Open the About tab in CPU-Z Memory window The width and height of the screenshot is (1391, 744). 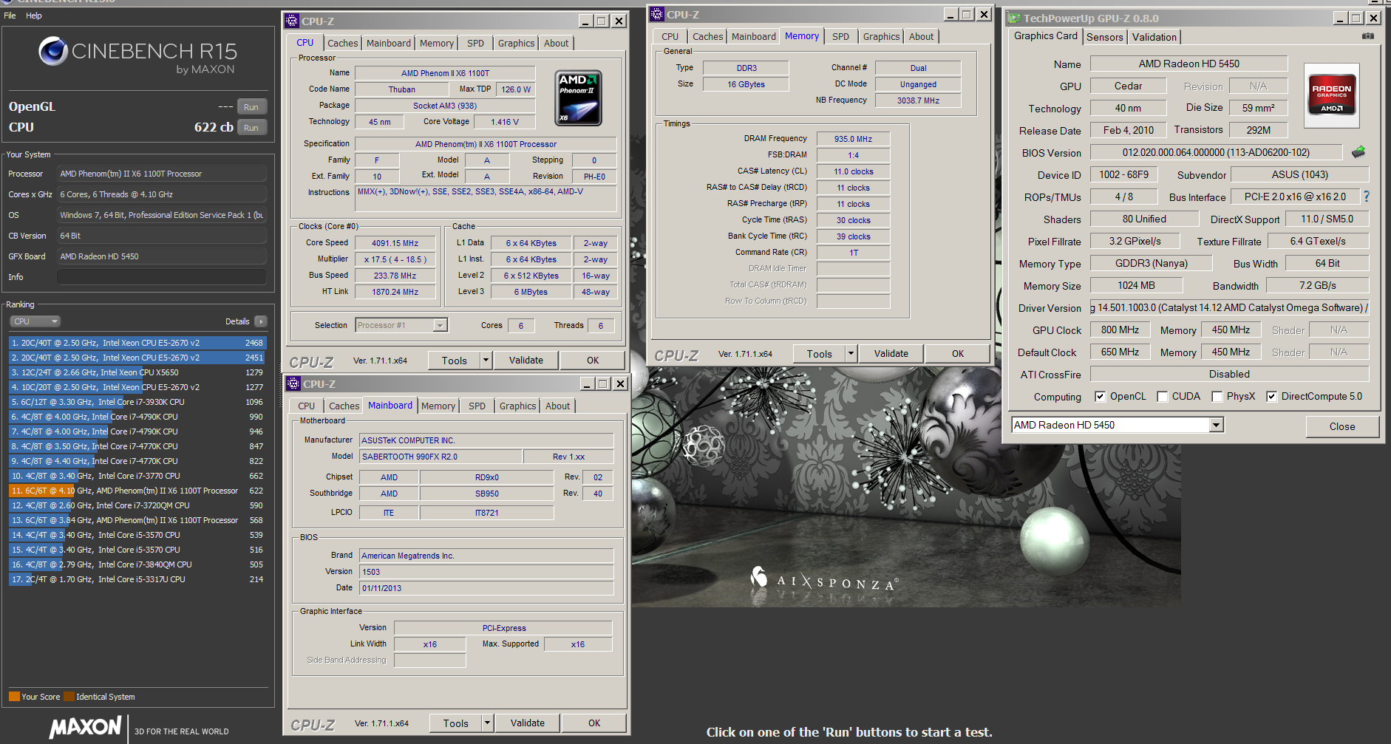[x=922, y=36]
